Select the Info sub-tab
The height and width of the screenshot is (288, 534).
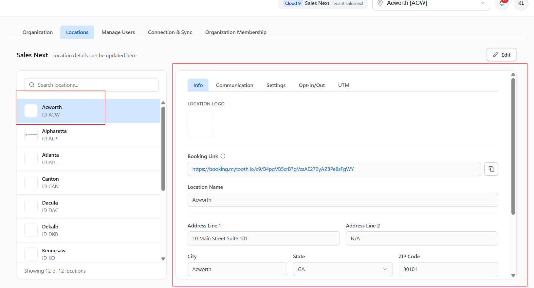click(198, 85)
